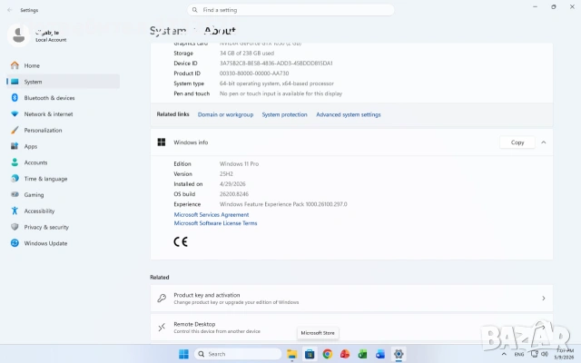Open Microsoft Store from the taskbar
This screenshot has width=581, height=363.
pyautogui.click(x=310, y=354)
